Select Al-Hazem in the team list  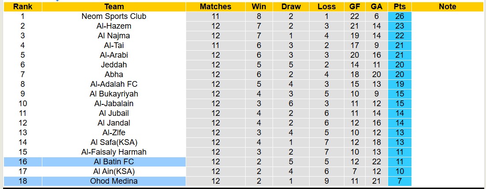(114, 26)
